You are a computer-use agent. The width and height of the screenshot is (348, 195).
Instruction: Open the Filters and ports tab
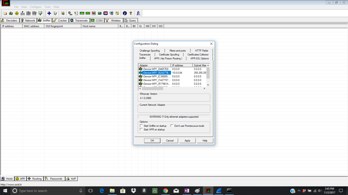pos(177,51)
